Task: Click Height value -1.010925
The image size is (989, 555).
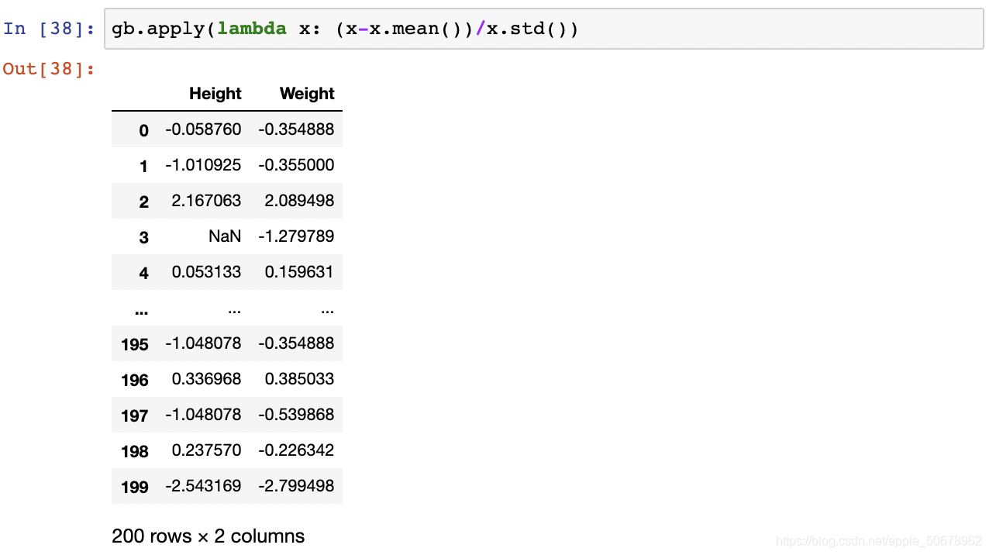Action: [203, 165]
